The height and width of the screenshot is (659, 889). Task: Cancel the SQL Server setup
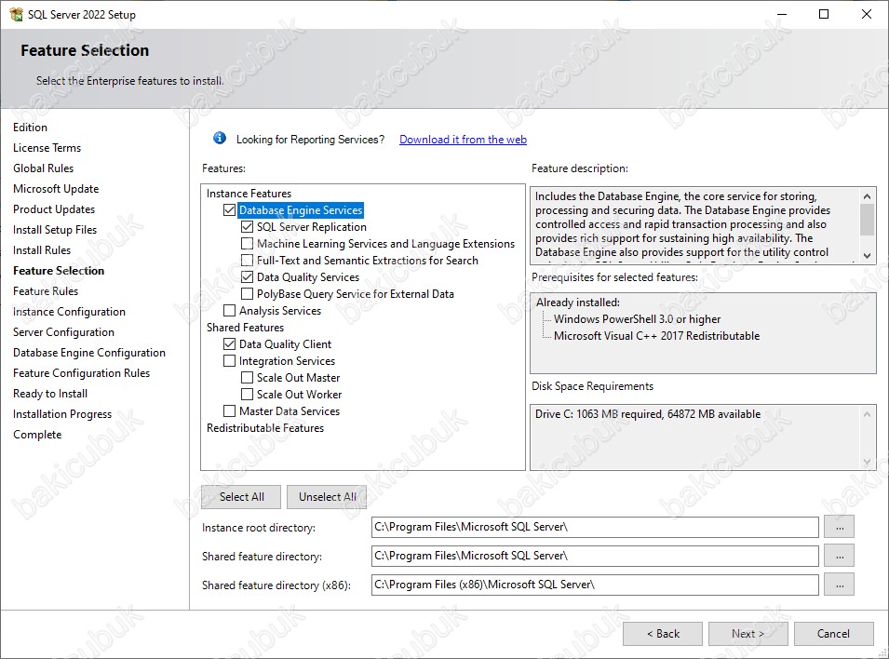[x=833, y=634]
